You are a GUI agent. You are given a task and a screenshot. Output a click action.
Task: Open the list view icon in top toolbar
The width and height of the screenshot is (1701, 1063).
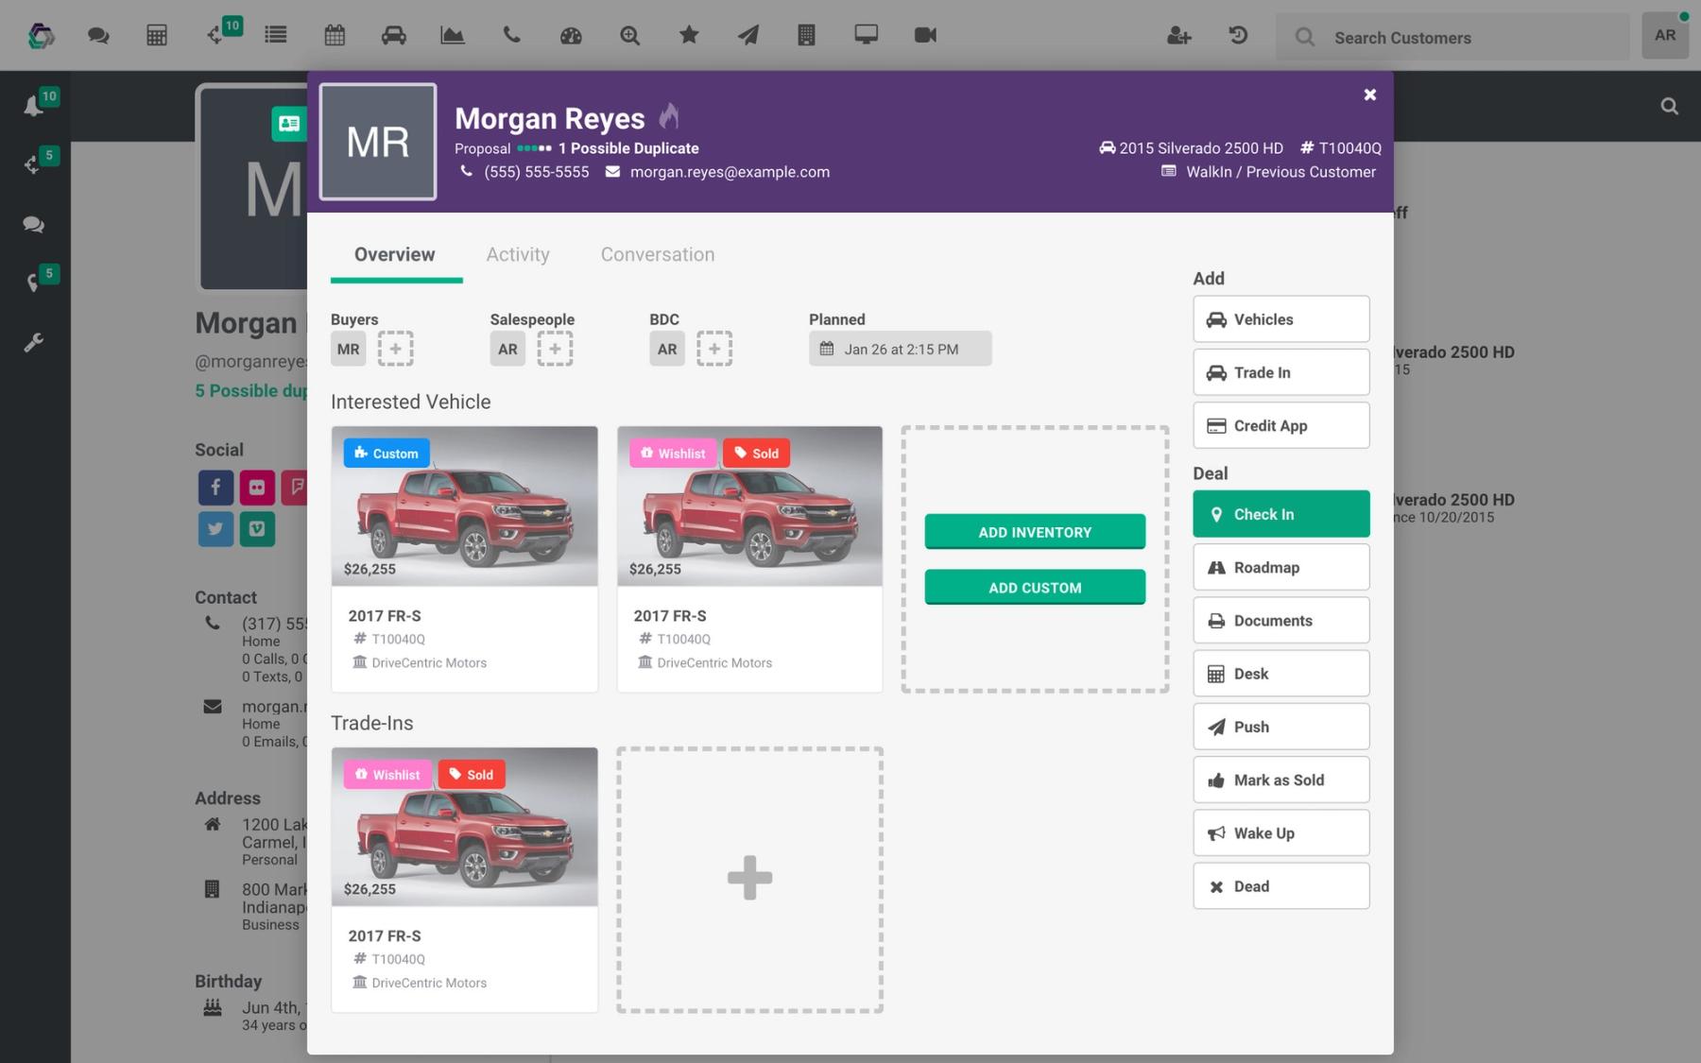pos(276,35)
